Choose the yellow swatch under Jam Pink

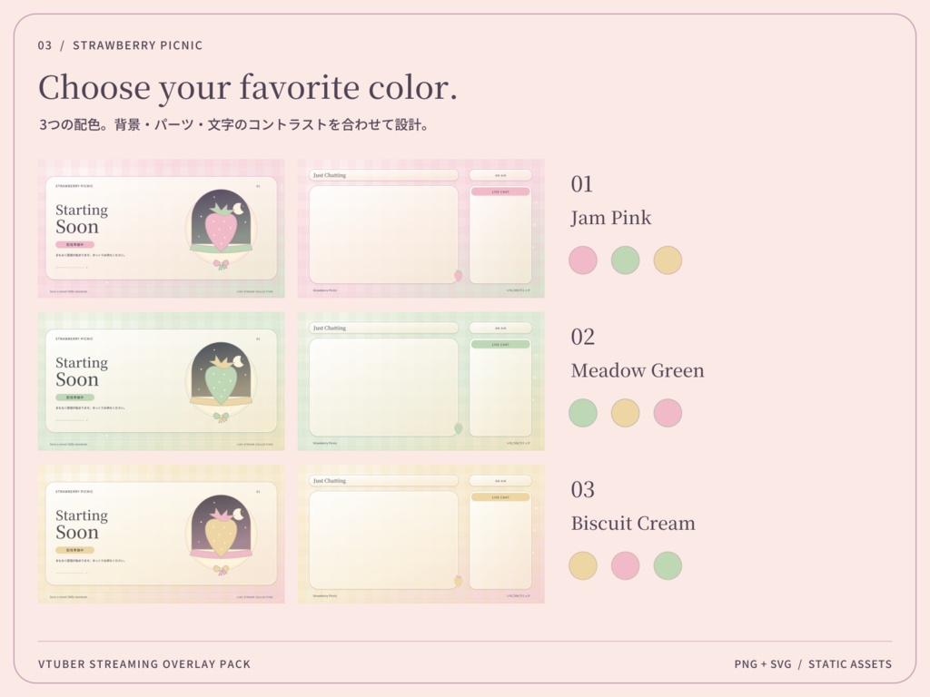coord(668,260)
